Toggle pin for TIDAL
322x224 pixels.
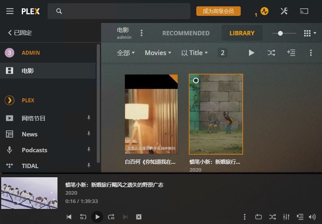pos(89,165)
